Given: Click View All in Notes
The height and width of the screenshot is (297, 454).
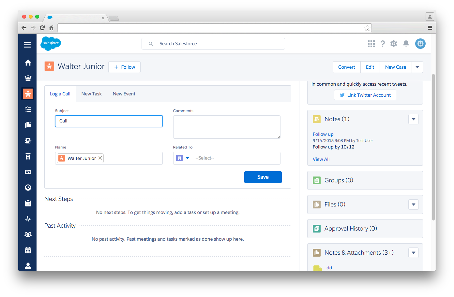Looking at the screenshot, I should tap(321, 159).
